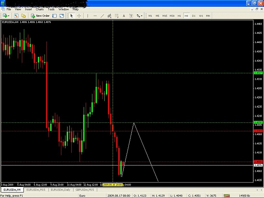Switch to M30 timeframe
This screenshot has height=198, width=264.
click(172, 16)
